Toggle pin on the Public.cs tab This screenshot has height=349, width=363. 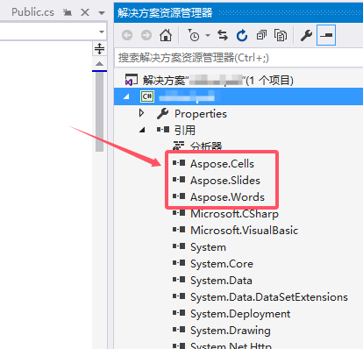(x=68, y=12)
